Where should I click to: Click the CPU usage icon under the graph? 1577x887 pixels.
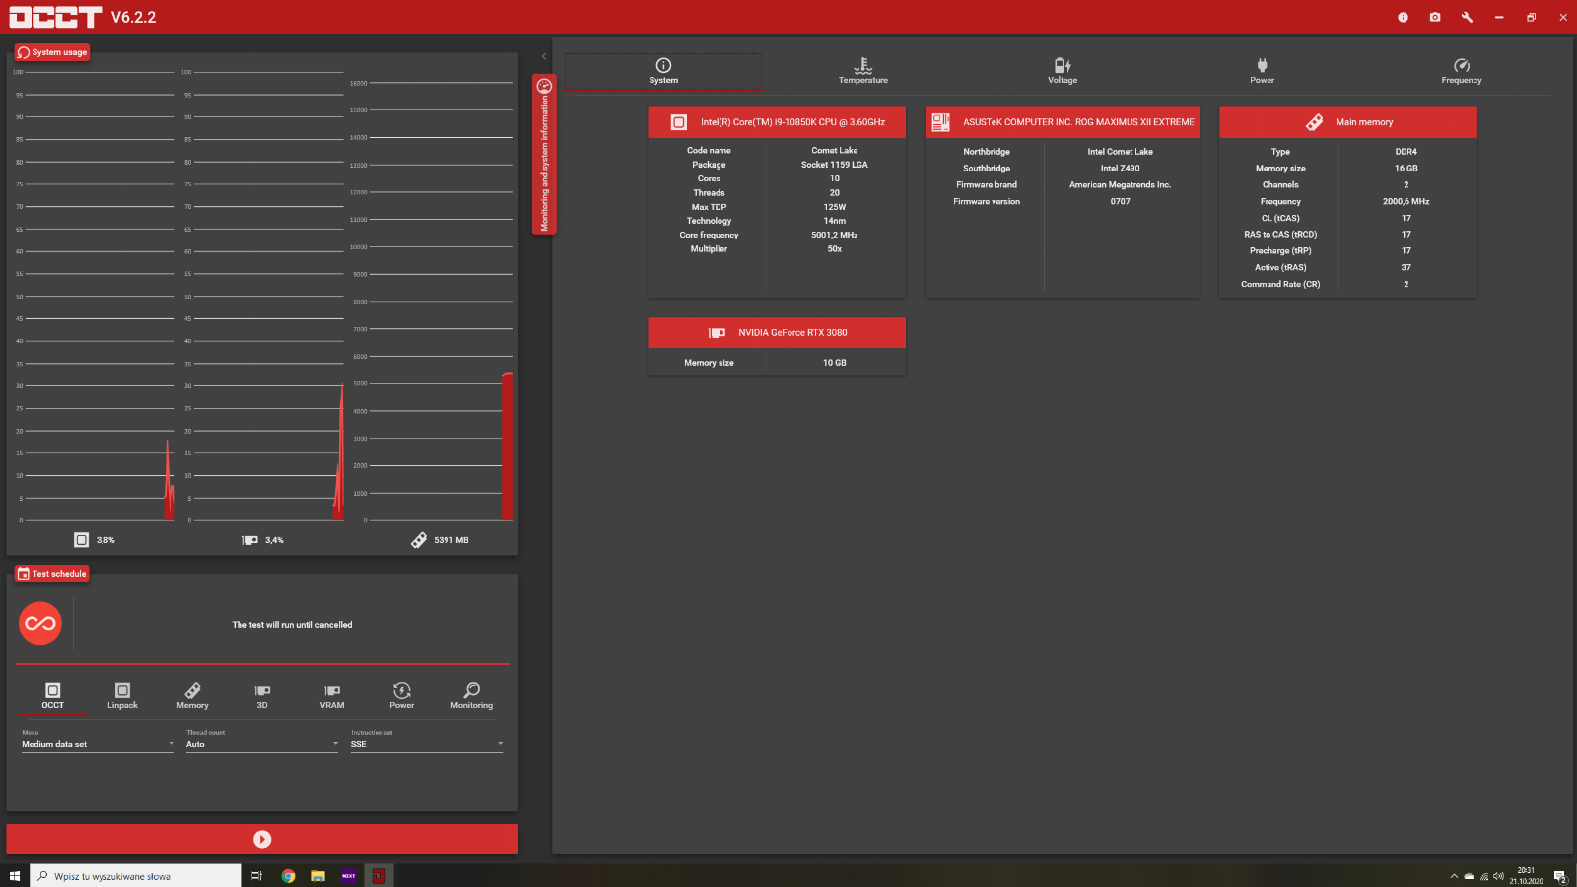click(x=82, y=540)
